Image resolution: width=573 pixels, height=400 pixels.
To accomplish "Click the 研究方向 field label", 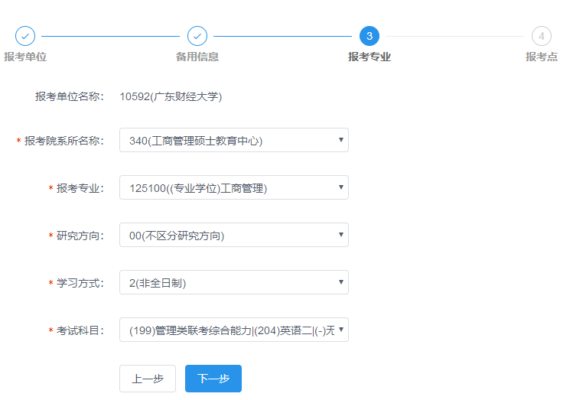I will [x=80, y=236].
